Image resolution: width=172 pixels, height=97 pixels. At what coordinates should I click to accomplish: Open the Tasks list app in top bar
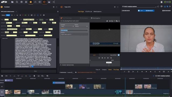click(x=26, y=2)
